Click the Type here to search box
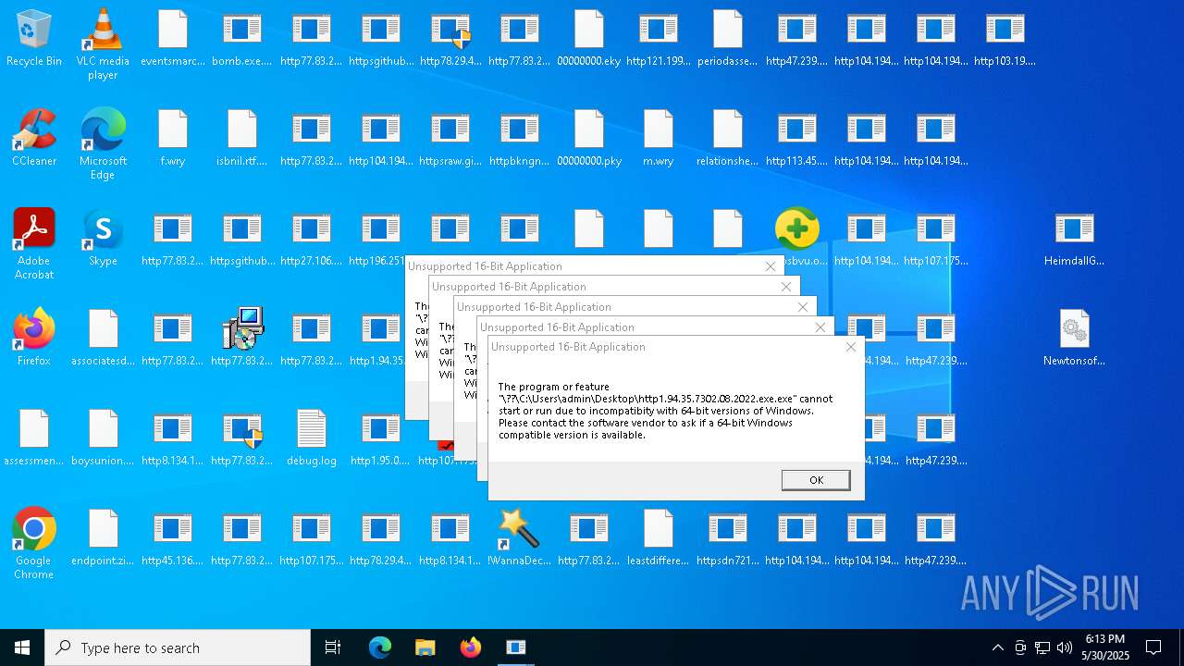The image size is (1184, 666). coord(178,647)
